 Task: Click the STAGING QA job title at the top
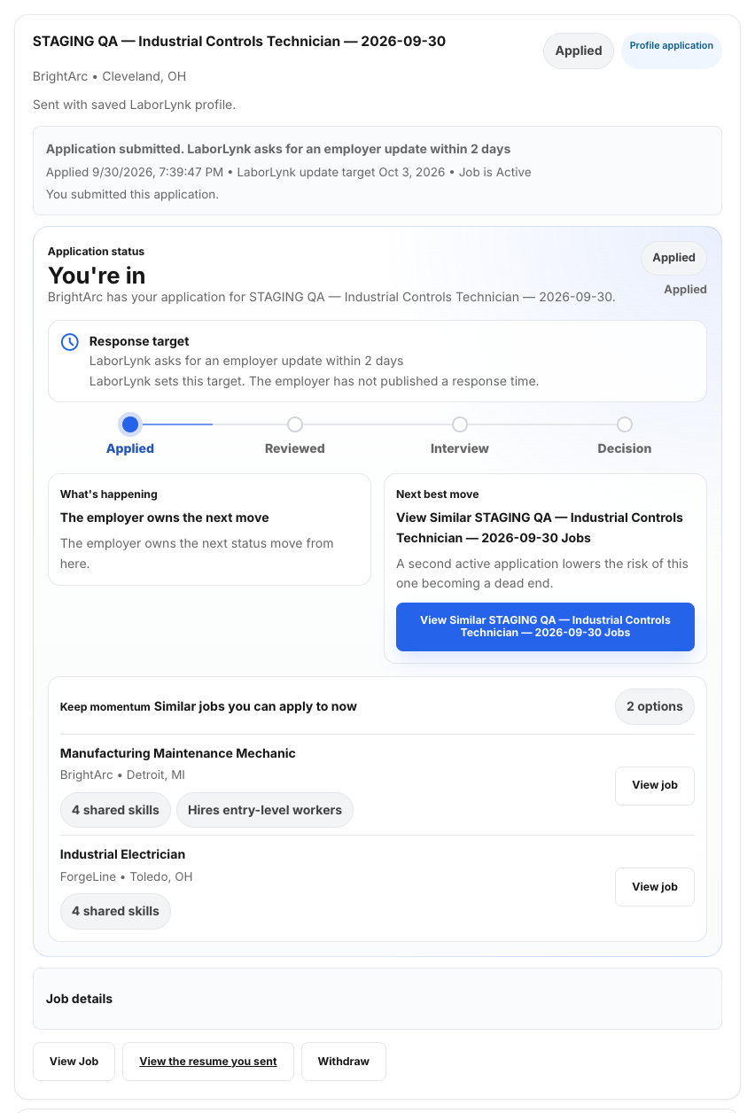point(239,42)
